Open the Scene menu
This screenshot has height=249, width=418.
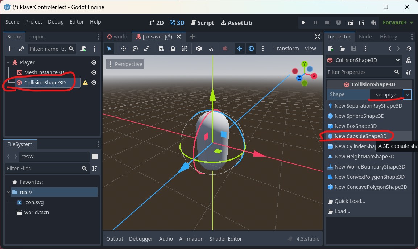pos(12,22)
